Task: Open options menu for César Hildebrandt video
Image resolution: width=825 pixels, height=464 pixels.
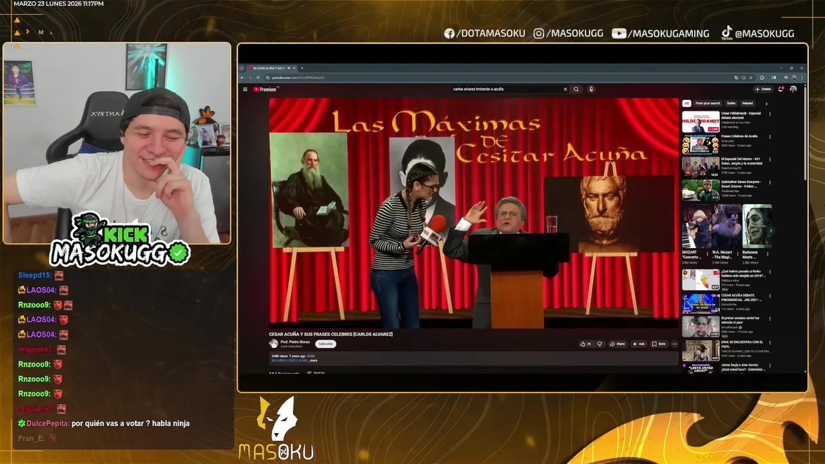Action: (x=770, y=114)
